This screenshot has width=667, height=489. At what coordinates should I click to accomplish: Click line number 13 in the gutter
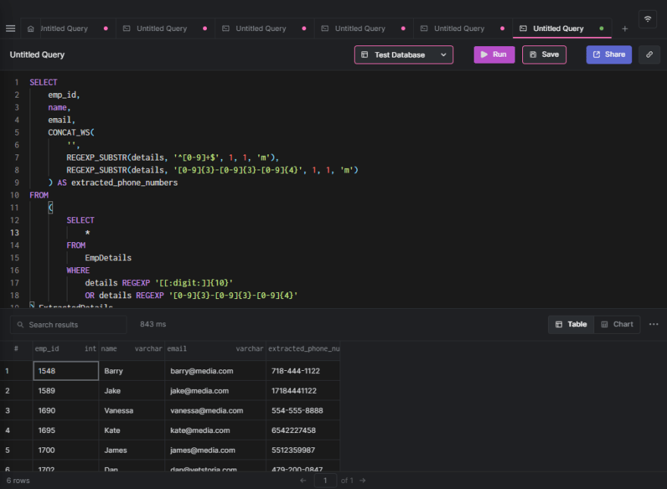[14, 233]
